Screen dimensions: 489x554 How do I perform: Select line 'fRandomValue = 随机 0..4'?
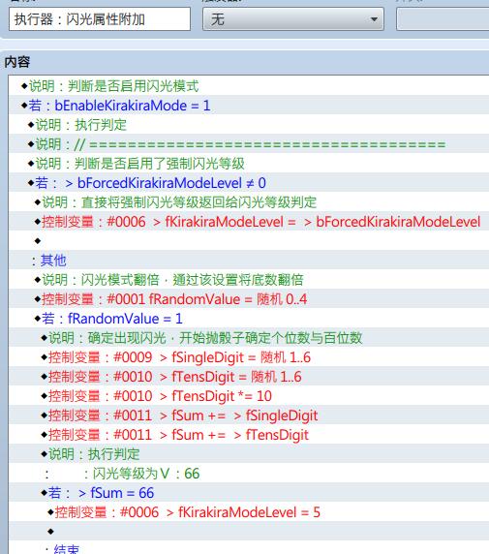point(249,299)
